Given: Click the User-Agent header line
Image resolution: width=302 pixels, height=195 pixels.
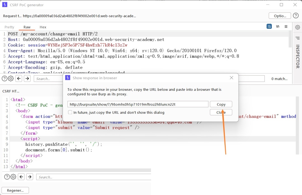Looking at the screenshot, I should [122, 51].
